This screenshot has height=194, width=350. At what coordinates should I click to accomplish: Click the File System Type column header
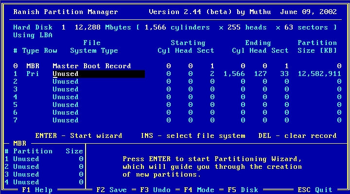point(94,46)
